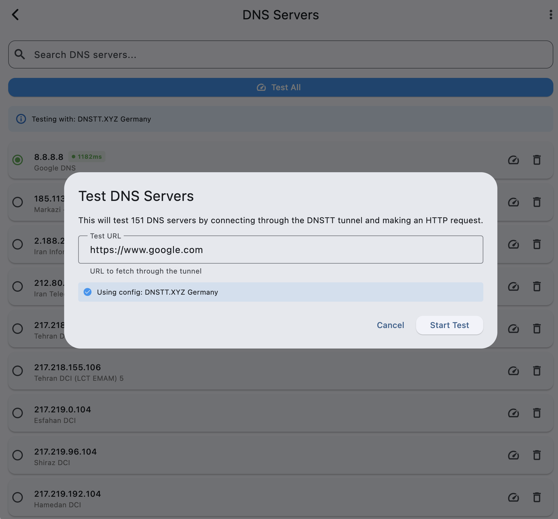Go back using the back arrow
This screenshot has height=519, width=558.
click(15, 15)
